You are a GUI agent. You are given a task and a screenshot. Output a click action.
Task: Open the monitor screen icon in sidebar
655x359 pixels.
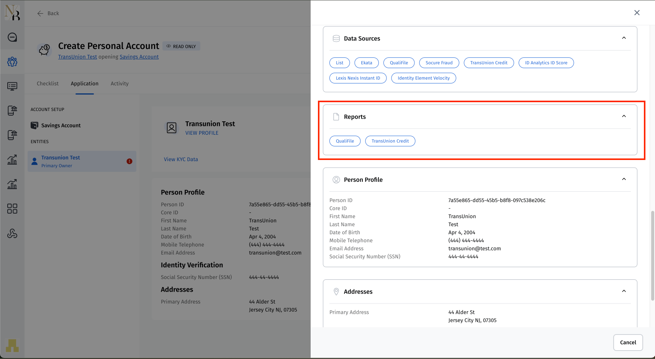pos(12,86)
